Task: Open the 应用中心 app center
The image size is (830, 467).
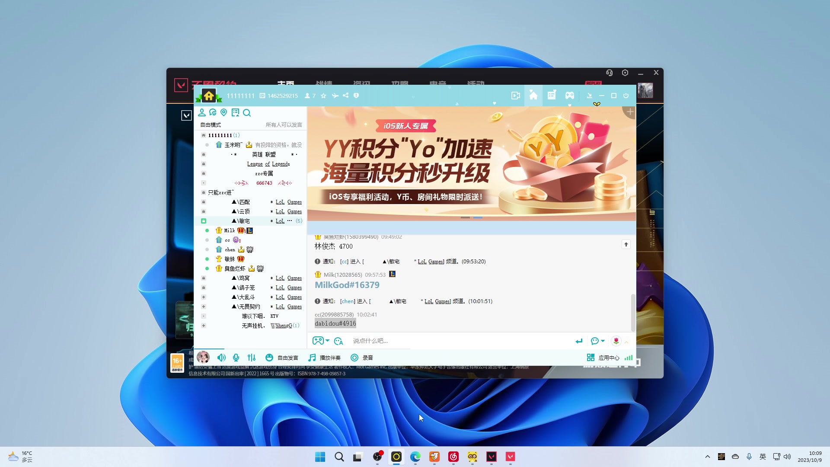Action: [x=603, y=358]
